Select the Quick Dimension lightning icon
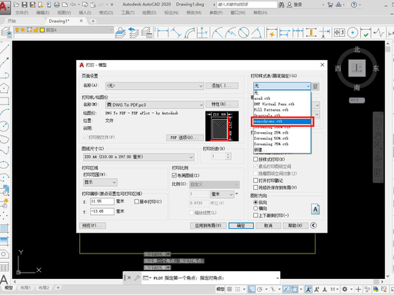394x295 pixels. point(272,33)
